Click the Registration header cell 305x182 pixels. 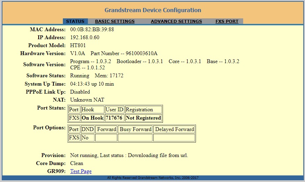143,110
